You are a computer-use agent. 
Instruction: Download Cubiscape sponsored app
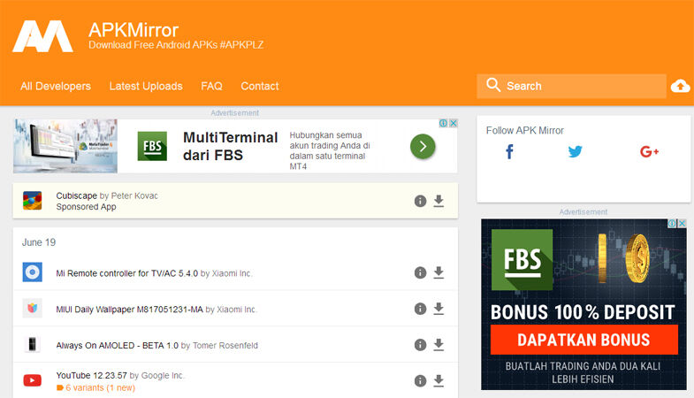tap(439, 201)
